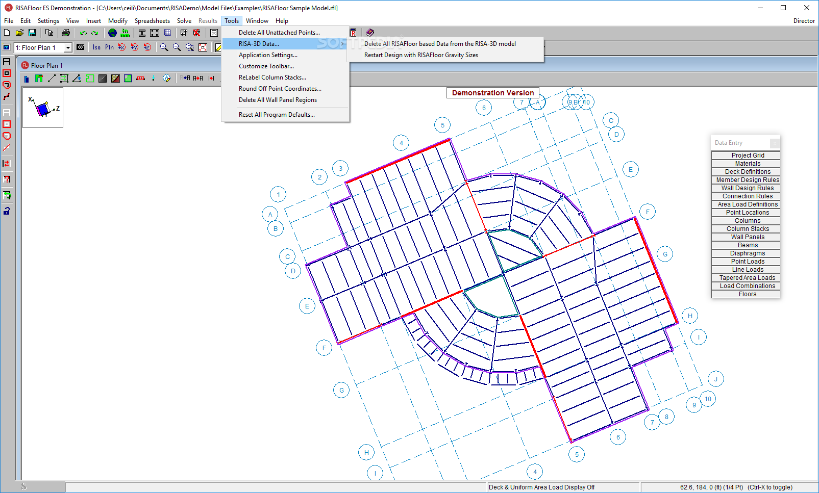819x493 pixels.
Task: Rotate the view about the Y axis
Action: point(135,47)
